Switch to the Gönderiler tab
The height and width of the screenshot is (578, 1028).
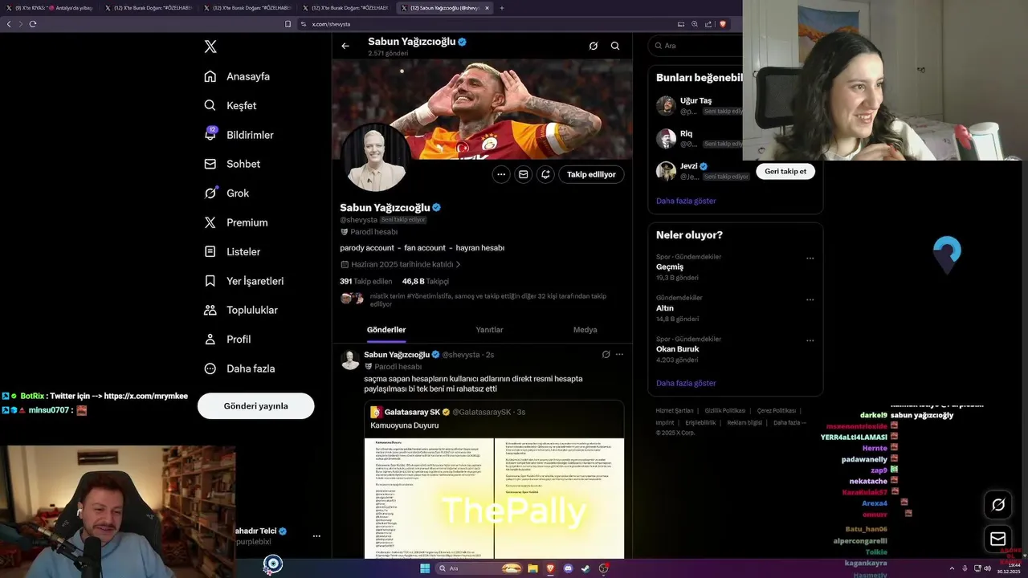click(x=386, y=330)
